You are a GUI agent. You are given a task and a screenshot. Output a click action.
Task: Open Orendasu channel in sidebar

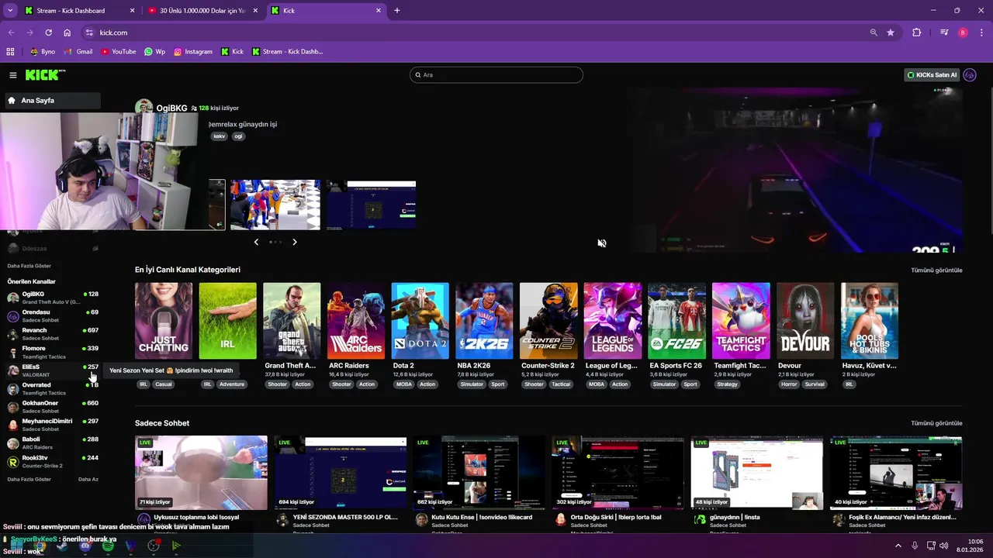coord(53,315)
